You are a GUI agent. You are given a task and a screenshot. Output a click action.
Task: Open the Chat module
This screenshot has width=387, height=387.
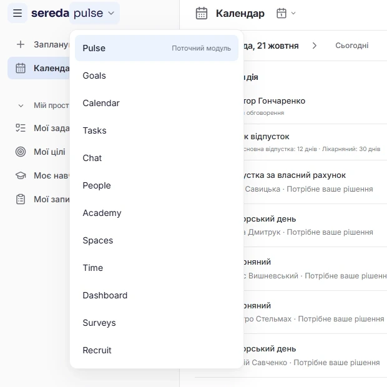click(157, 158)
